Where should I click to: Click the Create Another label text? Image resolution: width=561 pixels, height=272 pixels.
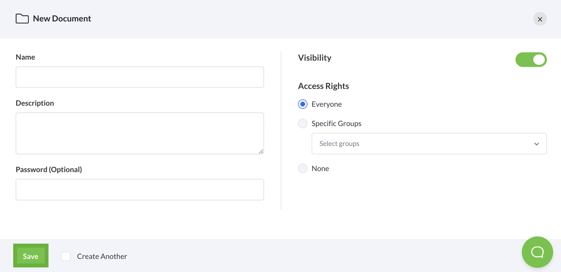(x=102, y=256)
